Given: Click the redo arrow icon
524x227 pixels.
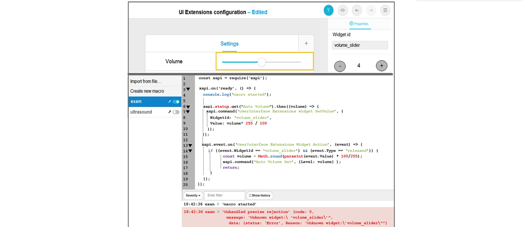Looking at the screenshot, I should 371,10.
